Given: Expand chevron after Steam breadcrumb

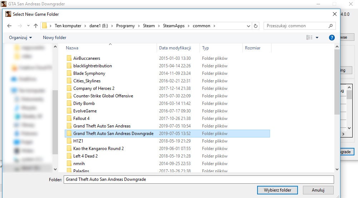Looking at the screenshot, I should 159,26.
